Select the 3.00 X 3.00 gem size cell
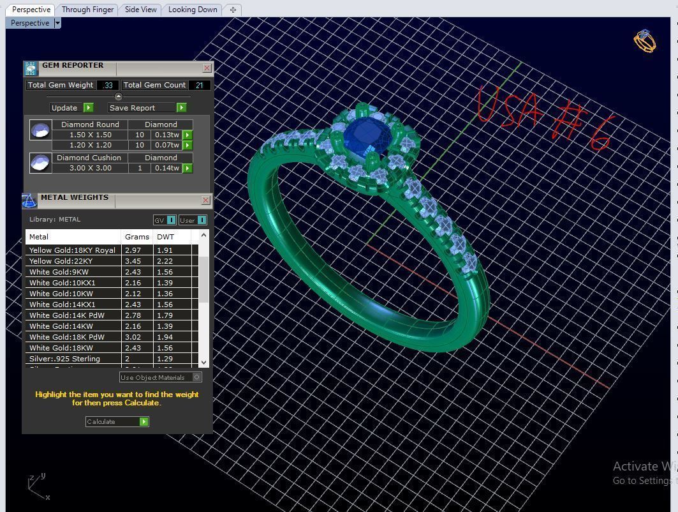678x512 pixels. (x=91, y=169)
